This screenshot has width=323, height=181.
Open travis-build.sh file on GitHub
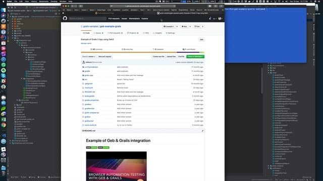click(90, 125)
